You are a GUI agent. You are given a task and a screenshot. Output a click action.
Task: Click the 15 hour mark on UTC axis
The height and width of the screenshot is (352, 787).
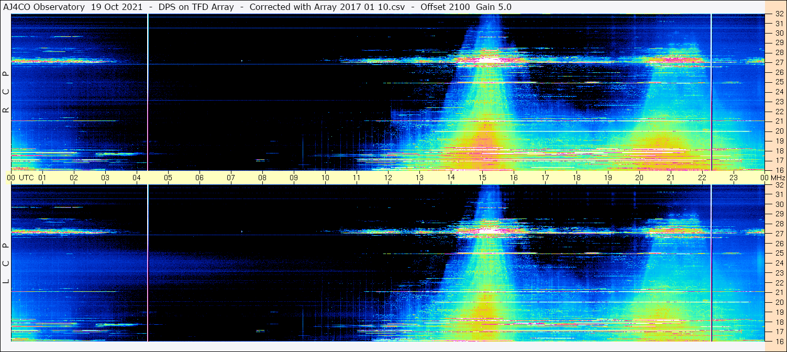click(482, 178)
